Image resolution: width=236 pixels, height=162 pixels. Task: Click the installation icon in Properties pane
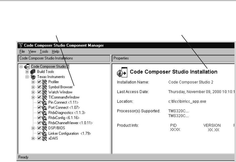[x=122, y=72]
